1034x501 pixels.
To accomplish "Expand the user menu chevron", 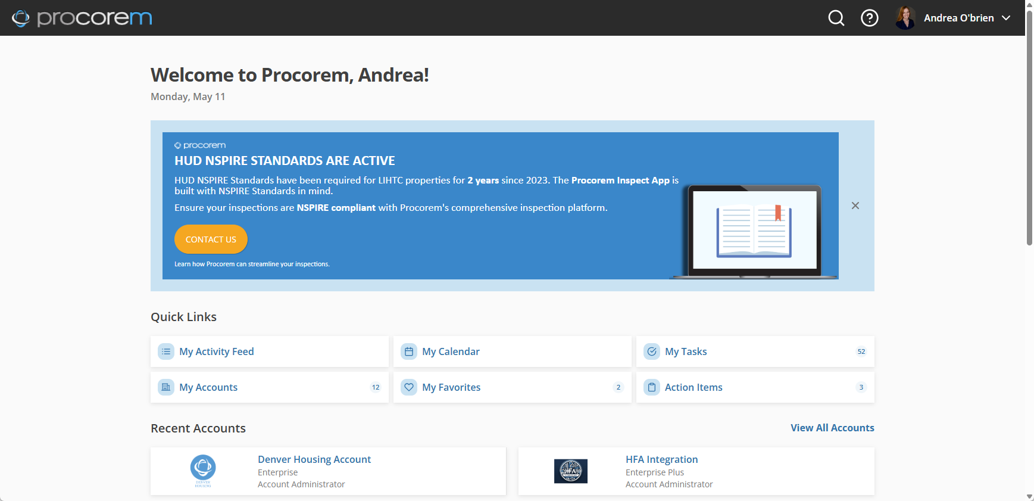I will 1006,18.
